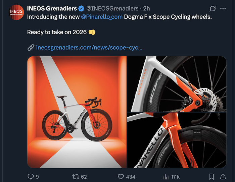Viewport: 235px width, 182px height.
Task: Open the Grok actions icon on the post
Action: tap(212, 8)
